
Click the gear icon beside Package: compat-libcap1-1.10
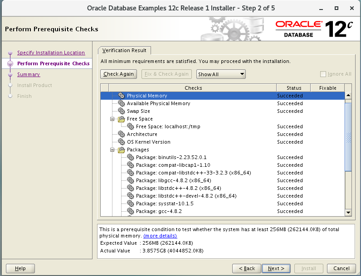(x=130, y=165)
